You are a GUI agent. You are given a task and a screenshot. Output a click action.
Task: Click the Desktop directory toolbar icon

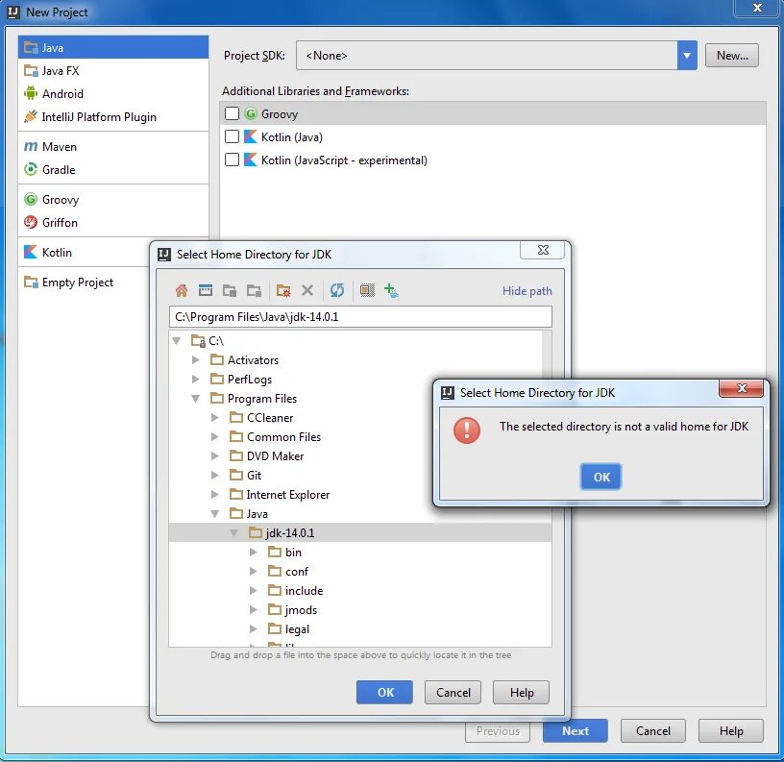pos(206,290)
